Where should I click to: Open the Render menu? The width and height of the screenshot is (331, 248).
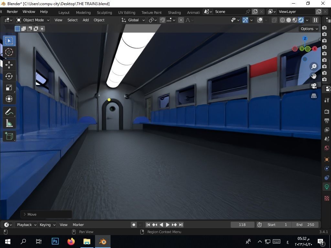12,12
